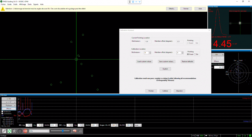Click the gamma slider in the bottom toolbar

point(60,131)
